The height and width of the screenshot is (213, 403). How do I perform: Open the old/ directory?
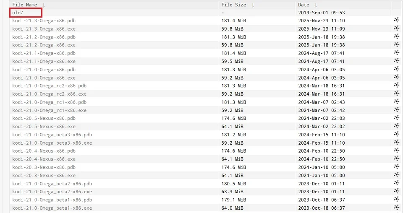point(18,13)
